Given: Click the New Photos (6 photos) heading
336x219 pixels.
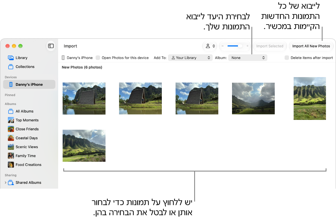Looking at the screenshot, I should [82, 67].
